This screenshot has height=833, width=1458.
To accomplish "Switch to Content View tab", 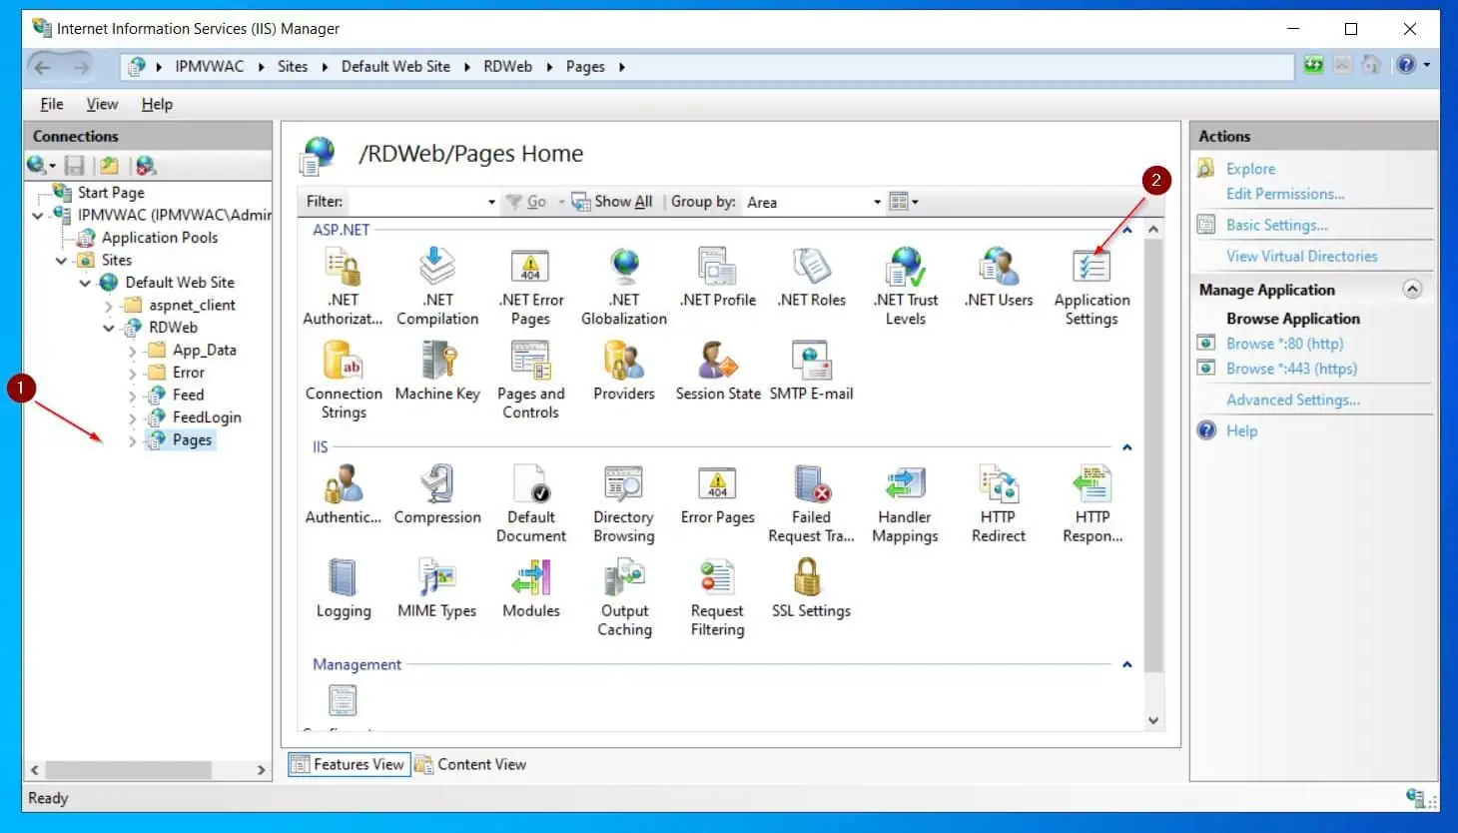I will coord(470,764).
